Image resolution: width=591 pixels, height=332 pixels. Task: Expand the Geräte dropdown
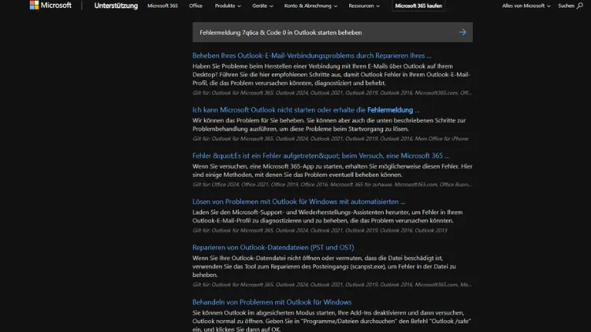pos(262,6)
